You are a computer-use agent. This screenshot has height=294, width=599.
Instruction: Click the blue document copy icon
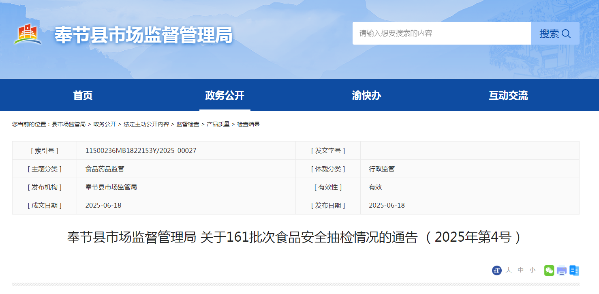click(x=574, y=270)
